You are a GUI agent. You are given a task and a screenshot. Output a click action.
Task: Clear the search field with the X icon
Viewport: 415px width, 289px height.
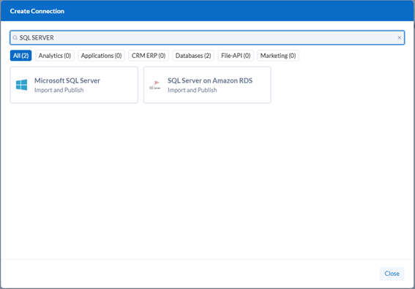tap(399, 38)
